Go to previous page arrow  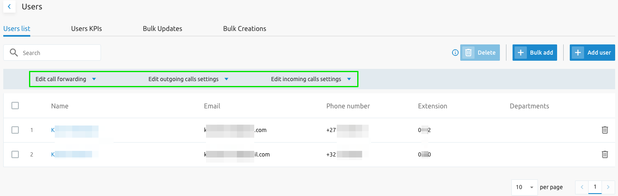click(582, 187)
